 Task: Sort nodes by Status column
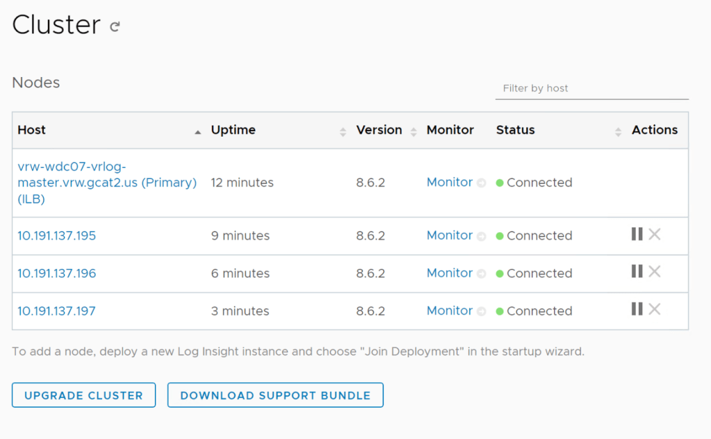[x=618, y=131]
